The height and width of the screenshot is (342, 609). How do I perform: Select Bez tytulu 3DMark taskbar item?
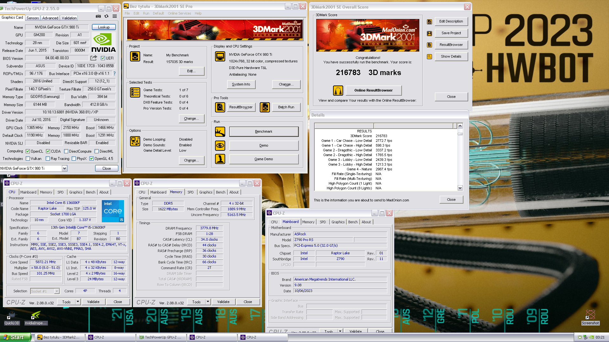[60, 337]
